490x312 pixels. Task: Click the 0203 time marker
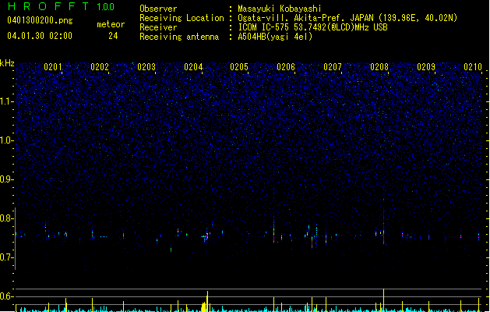click(146, 67)
